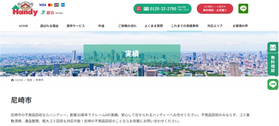Screen dimensions: 279x126
Task: Open これまでの実績事例 menu item
Action: click(184, 26)
